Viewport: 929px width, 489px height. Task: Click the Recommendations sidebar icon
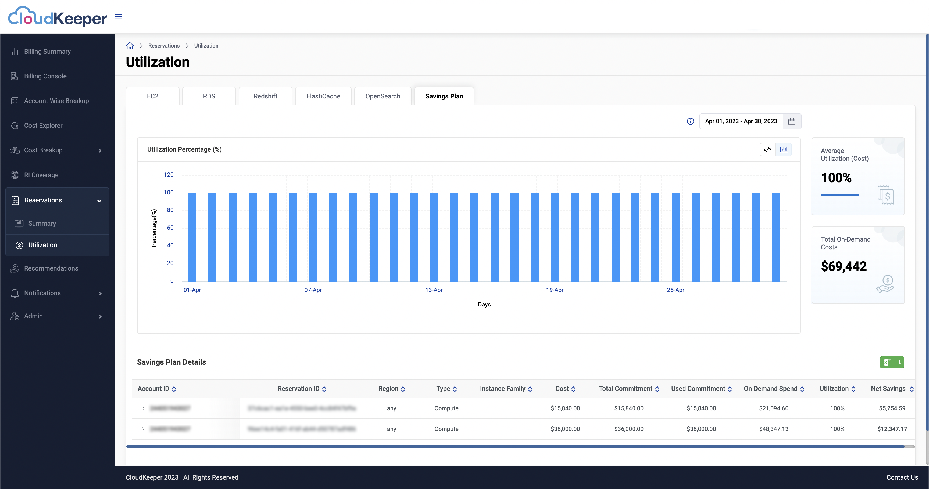click(x=15, y=268)
